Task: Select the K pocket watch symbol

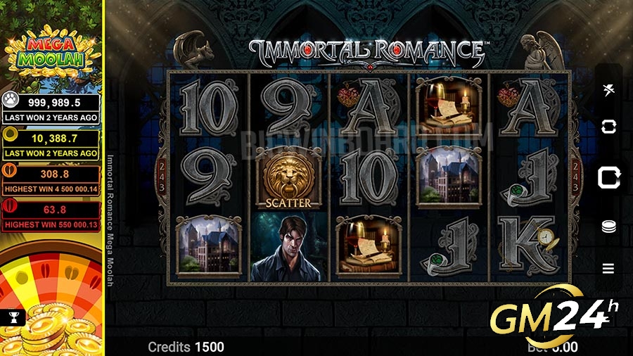Action: pyautogui.click(x=529, y=246)
